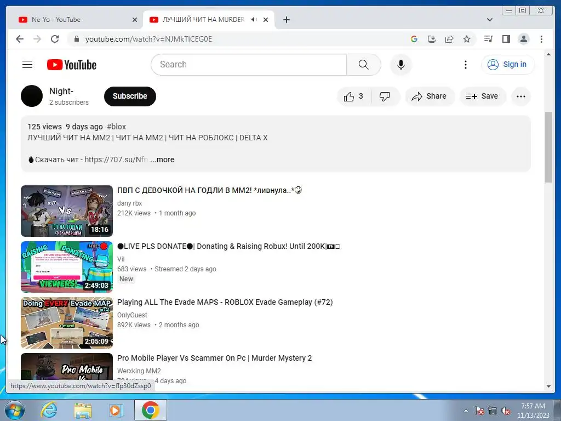Open volume tray icon
This screenshot has height=421, width=561.
point(506,411)
